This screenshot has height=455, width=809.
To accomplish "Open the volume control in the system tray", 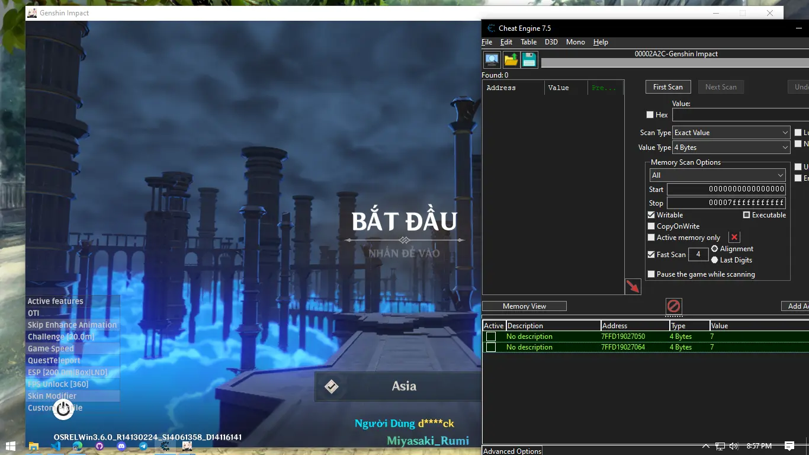I will pos(734,446).
